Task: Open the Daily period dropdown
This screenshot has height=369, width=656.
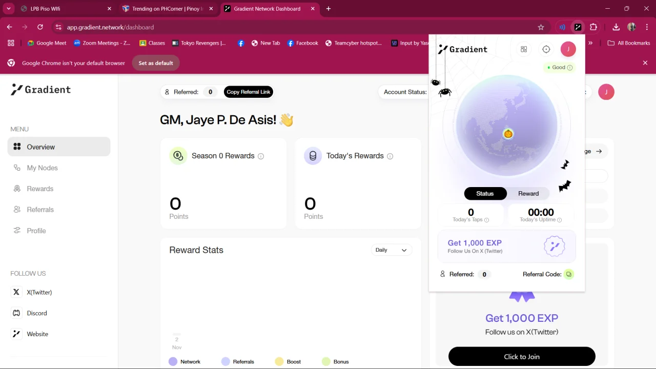Action: (391, 250)
